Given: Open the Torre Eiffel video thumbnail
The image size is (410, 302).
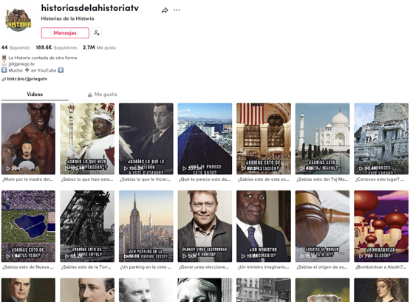Looking at the screenshot, I should point(87,226).
